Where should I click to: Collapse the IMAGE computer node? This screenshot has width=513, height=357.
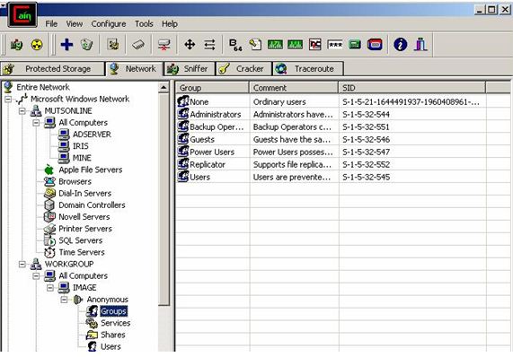(x=50, y=288)
